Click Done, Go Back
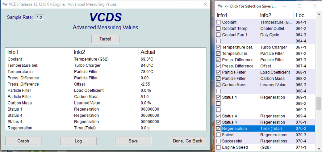Image resolution: width=322 pixels, height=152 pixels. tap(188, 141)
